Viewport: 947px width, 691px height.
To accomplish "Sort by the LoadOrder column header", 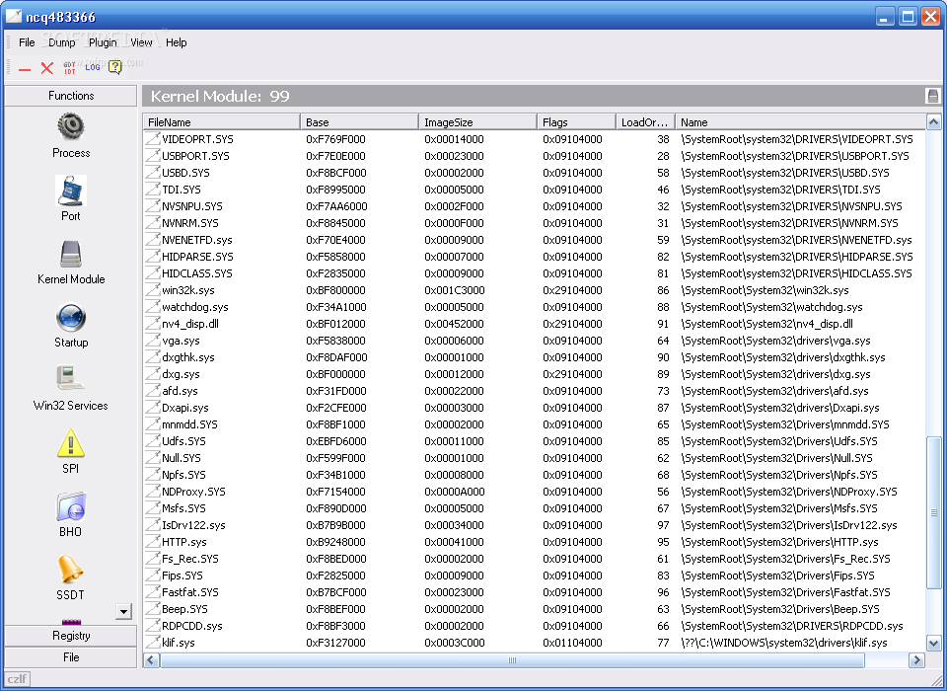I will 645,122.
